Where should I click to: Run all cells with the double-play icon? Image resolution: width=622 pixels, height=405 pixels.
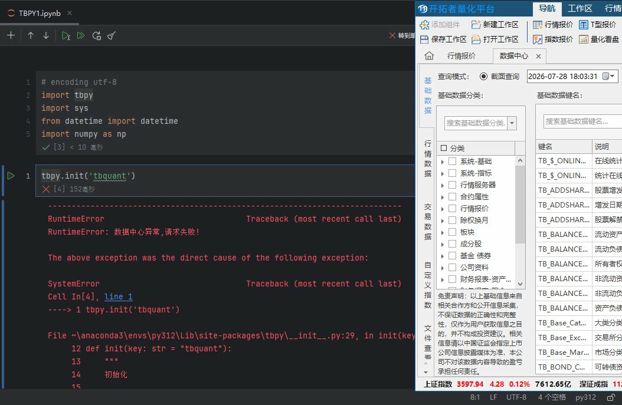(81, 35)
